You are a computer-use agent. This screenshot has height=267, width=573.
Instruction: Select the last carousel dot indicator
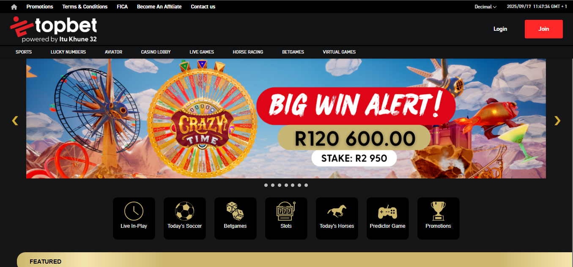(x=306, y=185)
